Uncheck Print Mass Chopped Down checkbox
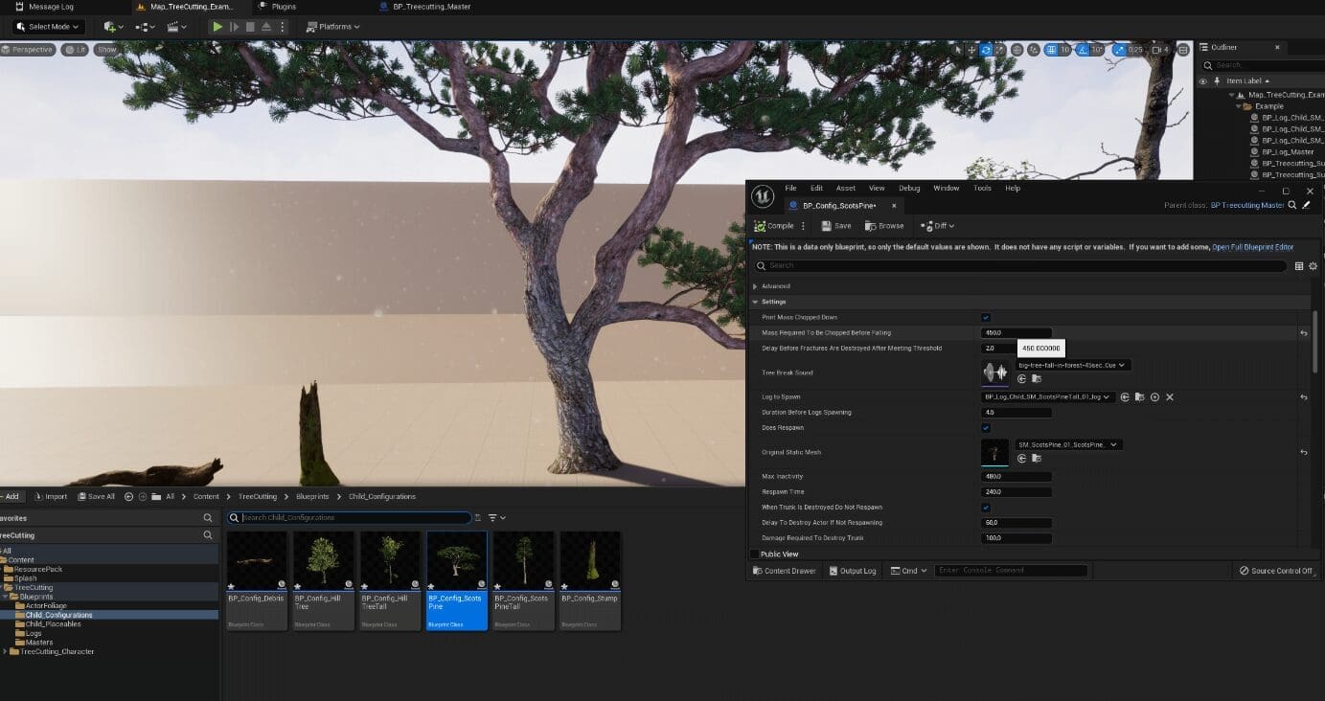 coord(986,318)
